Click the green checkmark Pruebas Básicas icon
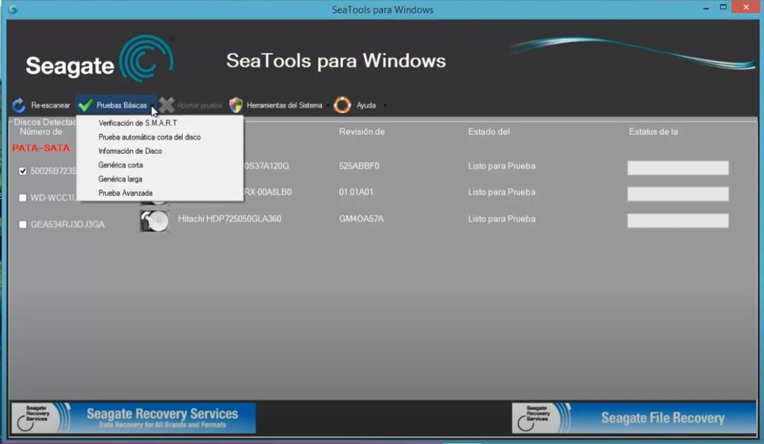 coord(86,105)
